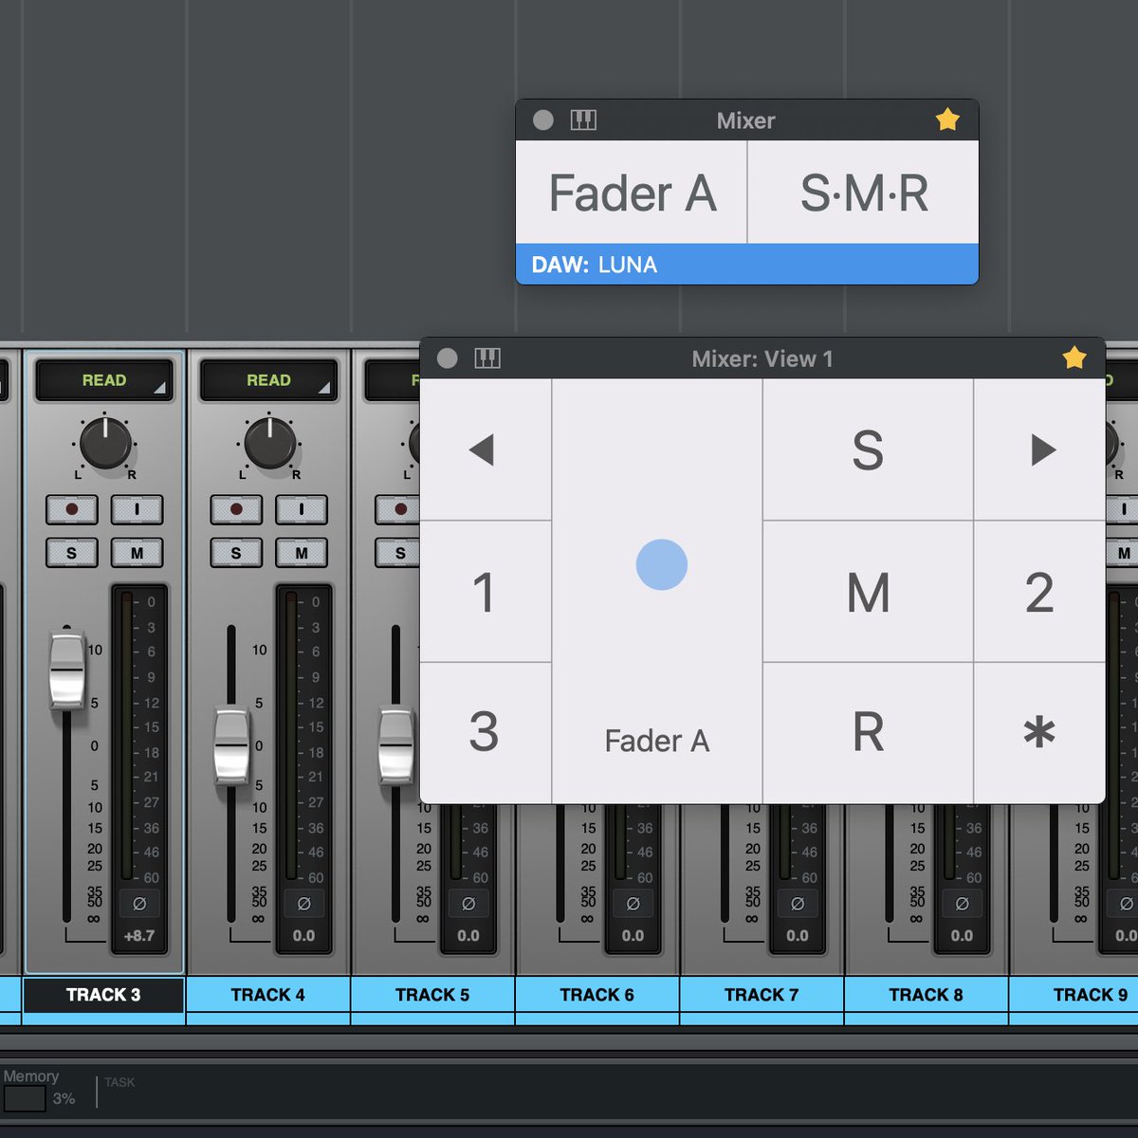Click the 0.0 level value on Track 4
Viewport: 1138px width, 1138px height.
tap(303, 936)
